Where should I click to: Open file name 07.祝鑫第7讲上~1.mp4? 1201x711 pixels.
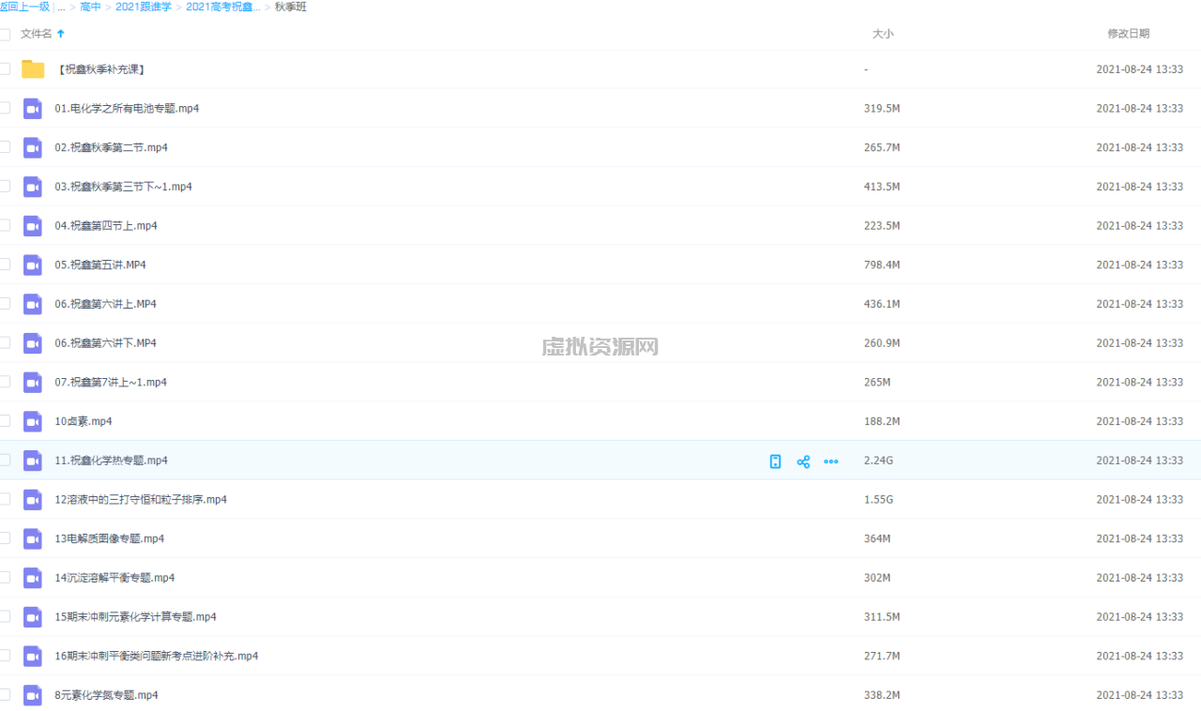(x=111, y=382)
